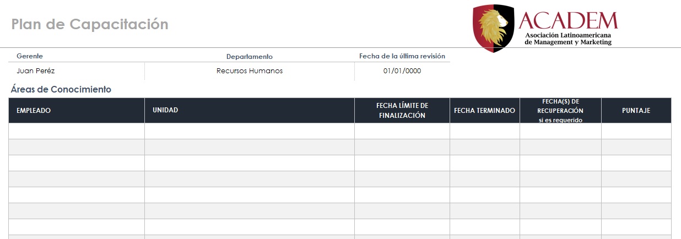Select the FECHA(S) DE RECUPERACIÓN header
This screenshot has width=681, height=239.
[x=560, y=111]
